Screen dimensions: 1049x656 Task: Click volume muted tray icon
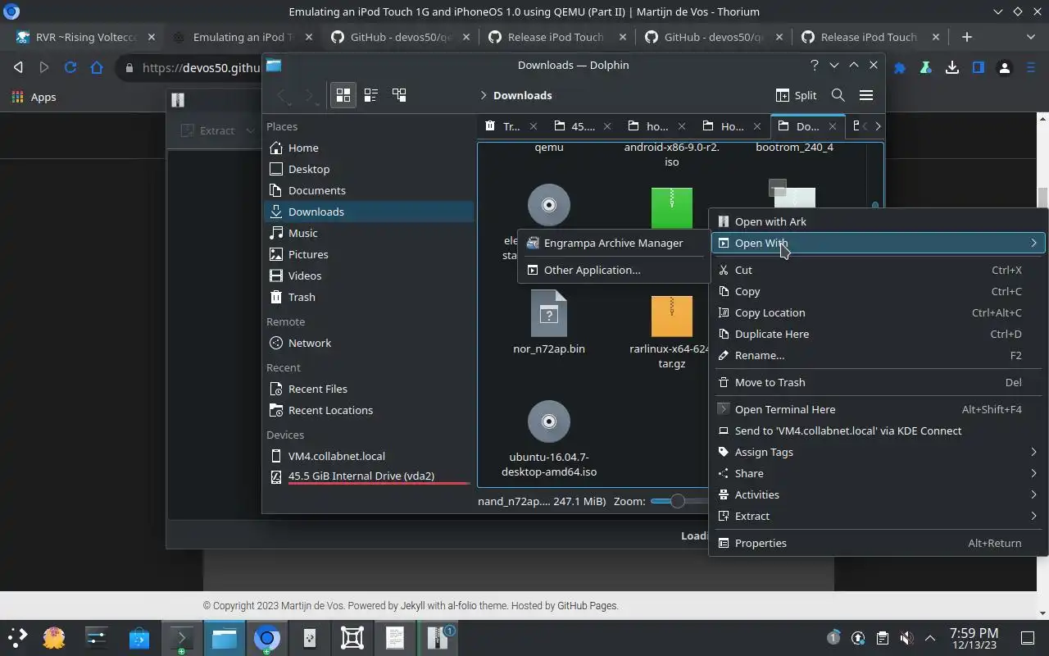906,637
